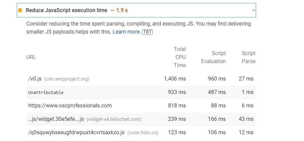Open the Learn more link
The width and height of the screenshot is (304, 141).
click(126, 32)
